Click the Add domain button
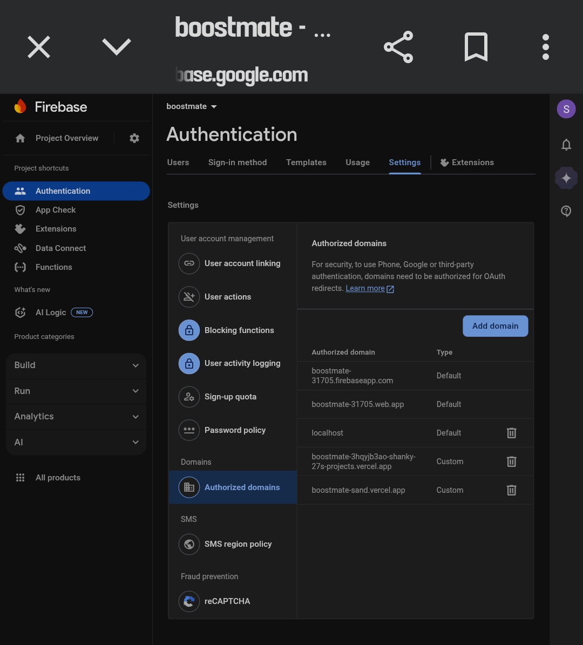This screenshot has width=583, height=645. click(496, 326)
